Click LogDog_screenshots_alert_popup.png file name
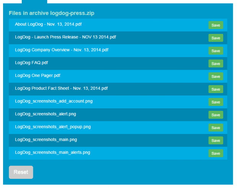The height and width of the screenshot is (188, 237). click(x=53, y=127)
